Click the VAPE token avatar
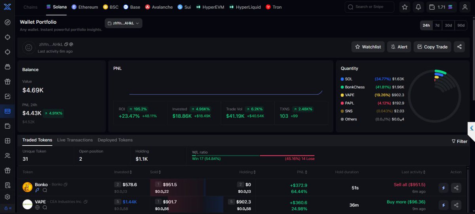The width and height of the screenshot is (475, 214). [x=27, y=205]
